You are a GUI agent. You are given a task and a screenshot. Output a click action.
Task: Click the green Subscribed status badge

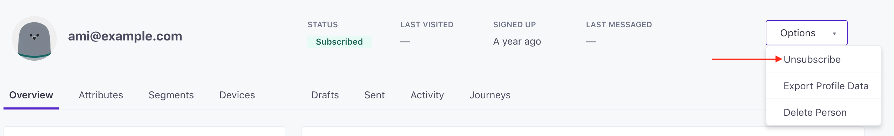tap(339, 41)
